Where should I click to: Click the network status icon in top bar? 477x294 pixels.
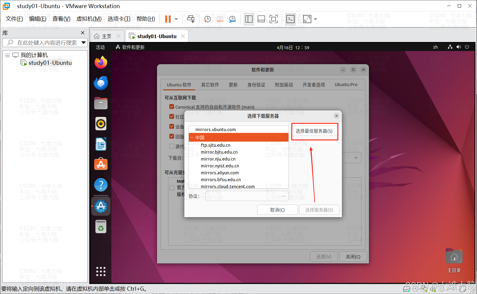(x=450, y=47)
